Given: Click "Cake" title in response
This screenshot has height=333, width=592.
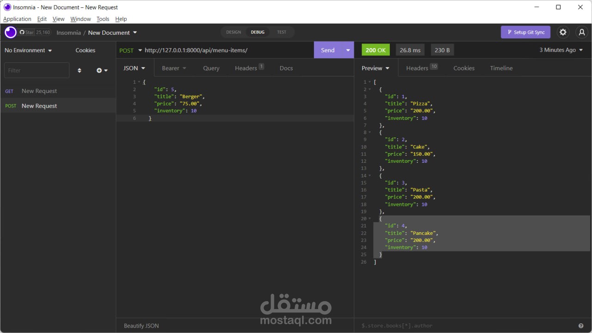Looking at the screenshot, I should click(x=419, y=147).
